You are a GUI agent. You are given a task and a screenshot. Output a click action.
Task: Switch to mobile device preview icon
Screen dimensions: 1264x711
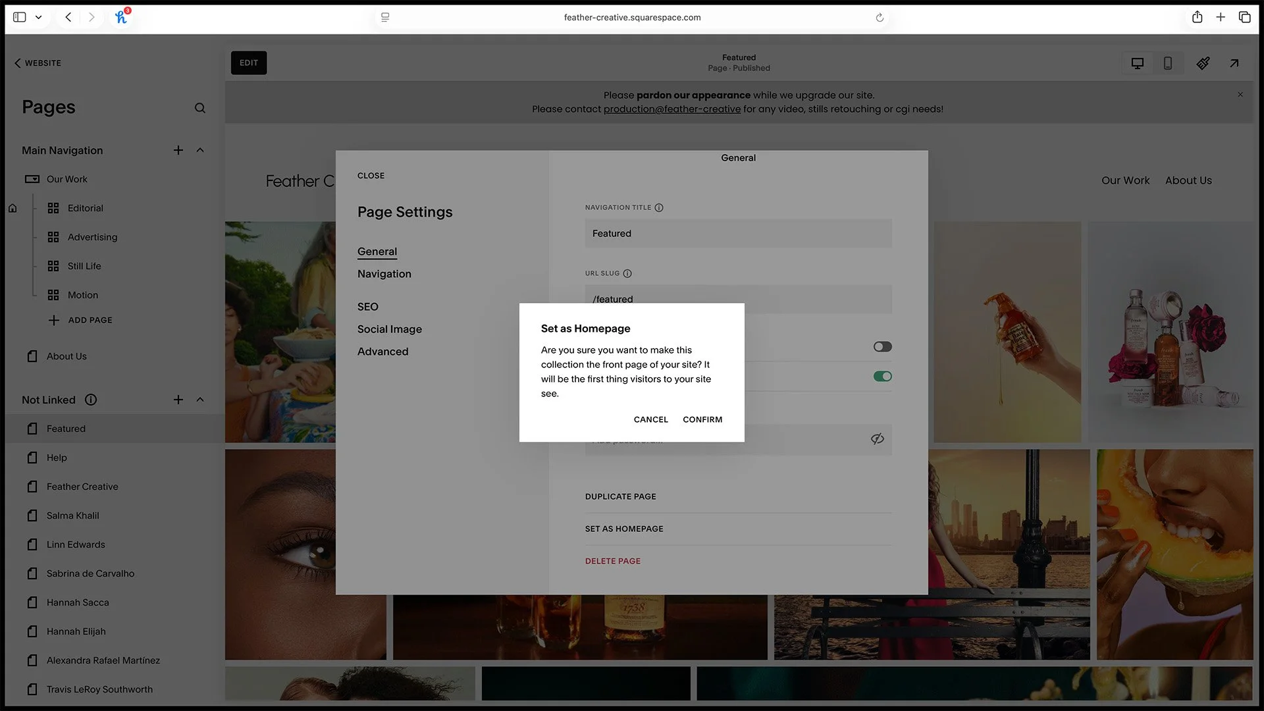[1167, 63]
